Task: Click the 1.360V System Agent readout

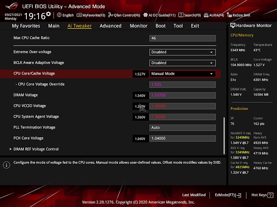Action: click(140, 117)
